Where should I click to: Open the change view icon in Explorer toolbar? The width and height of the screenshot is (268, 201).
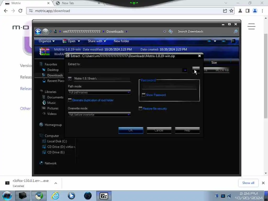point(209,41)
